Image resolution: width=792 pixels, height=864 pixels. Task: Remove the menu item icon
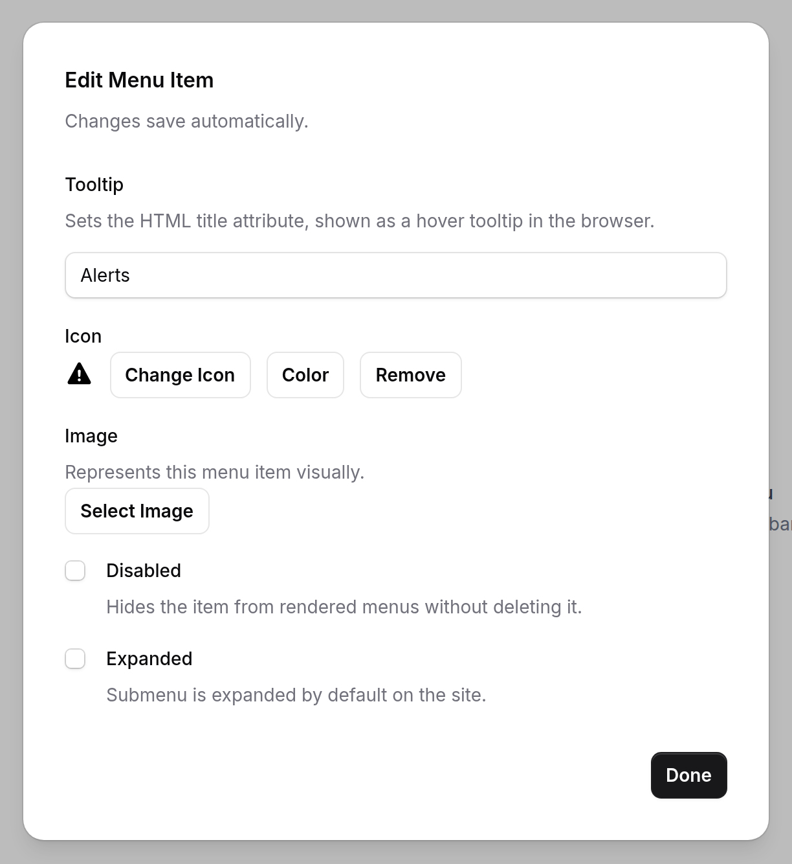click(411, 375)
